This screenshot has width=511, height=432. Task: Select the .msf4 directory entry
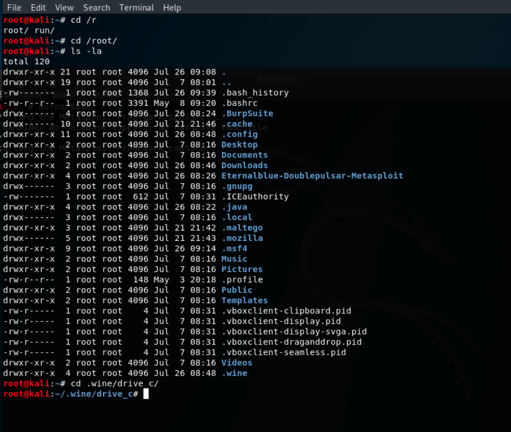coord(234,248)
